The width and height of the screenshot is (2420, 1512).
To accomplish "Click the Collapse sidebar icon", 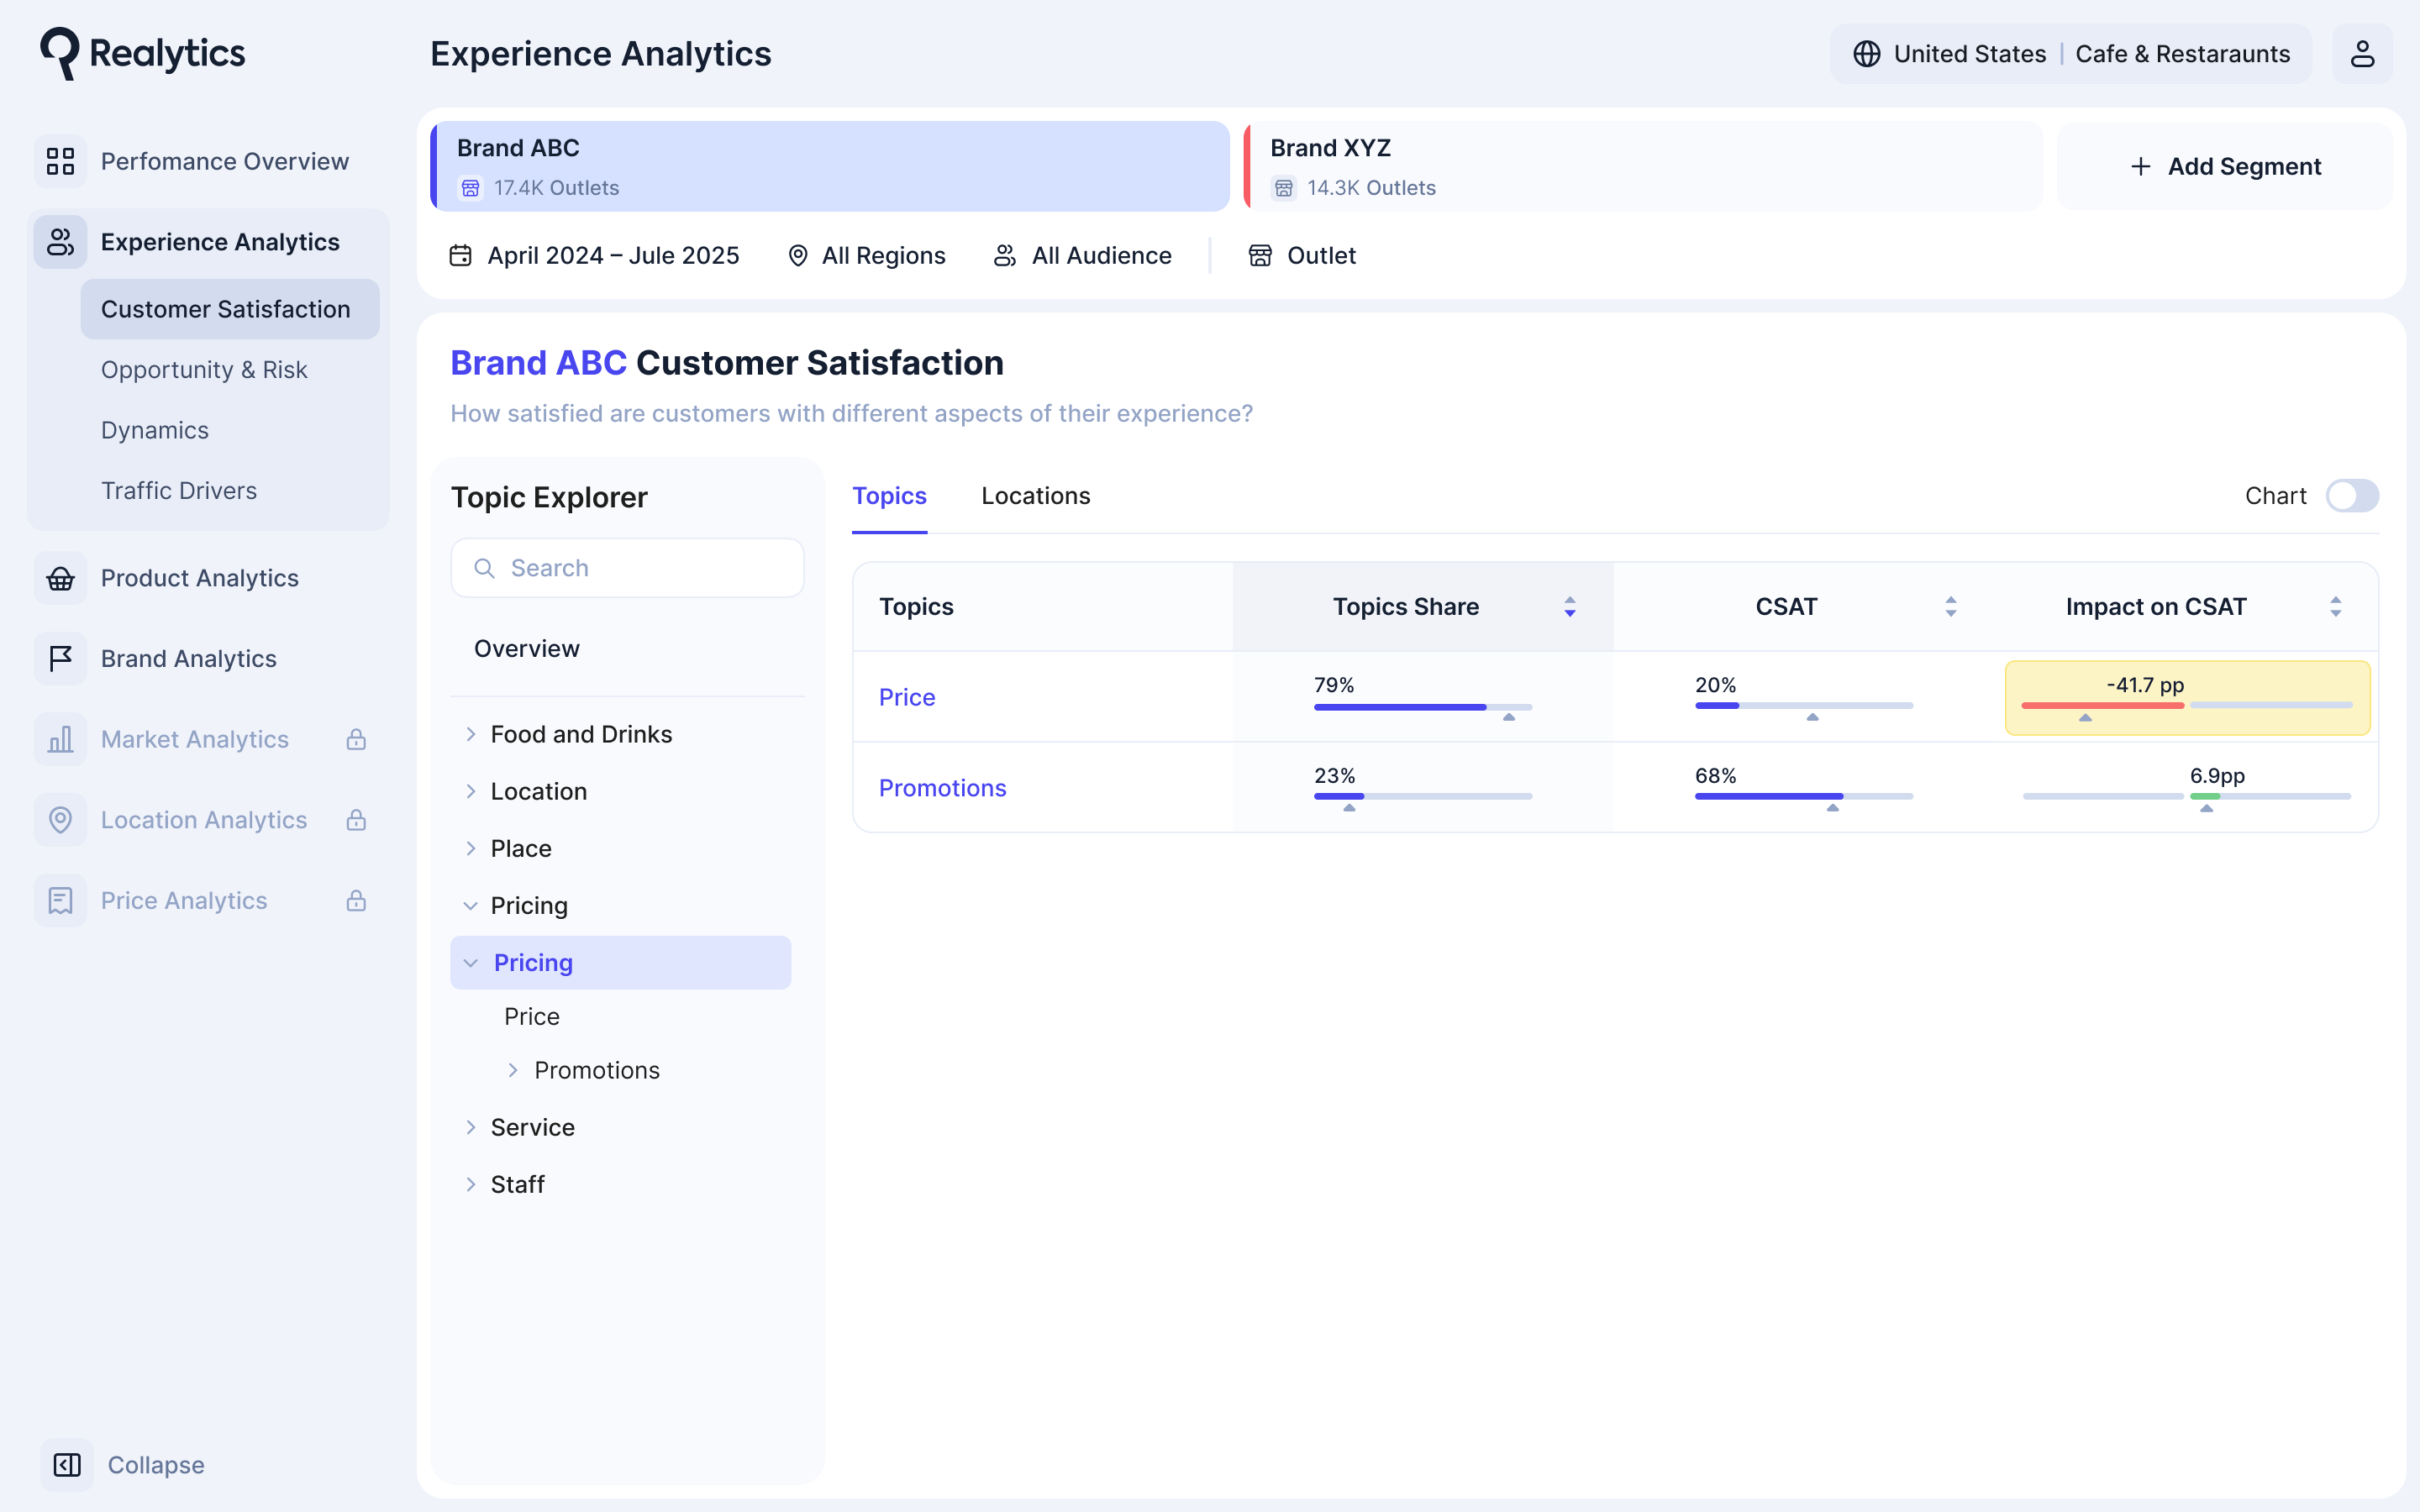I will tap(67, 1464).
